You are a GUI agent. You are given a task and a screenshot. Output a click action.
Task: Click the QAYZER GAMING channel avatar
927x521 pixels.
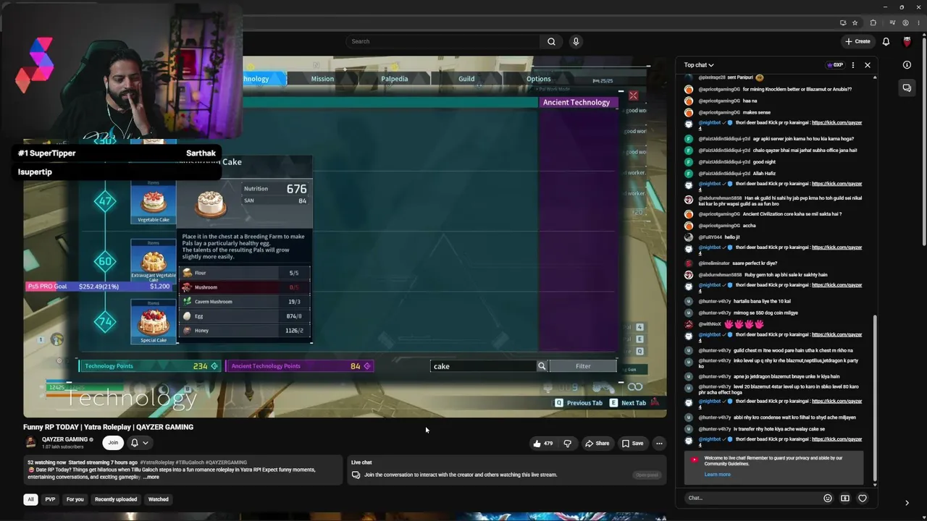click(31, 442)
